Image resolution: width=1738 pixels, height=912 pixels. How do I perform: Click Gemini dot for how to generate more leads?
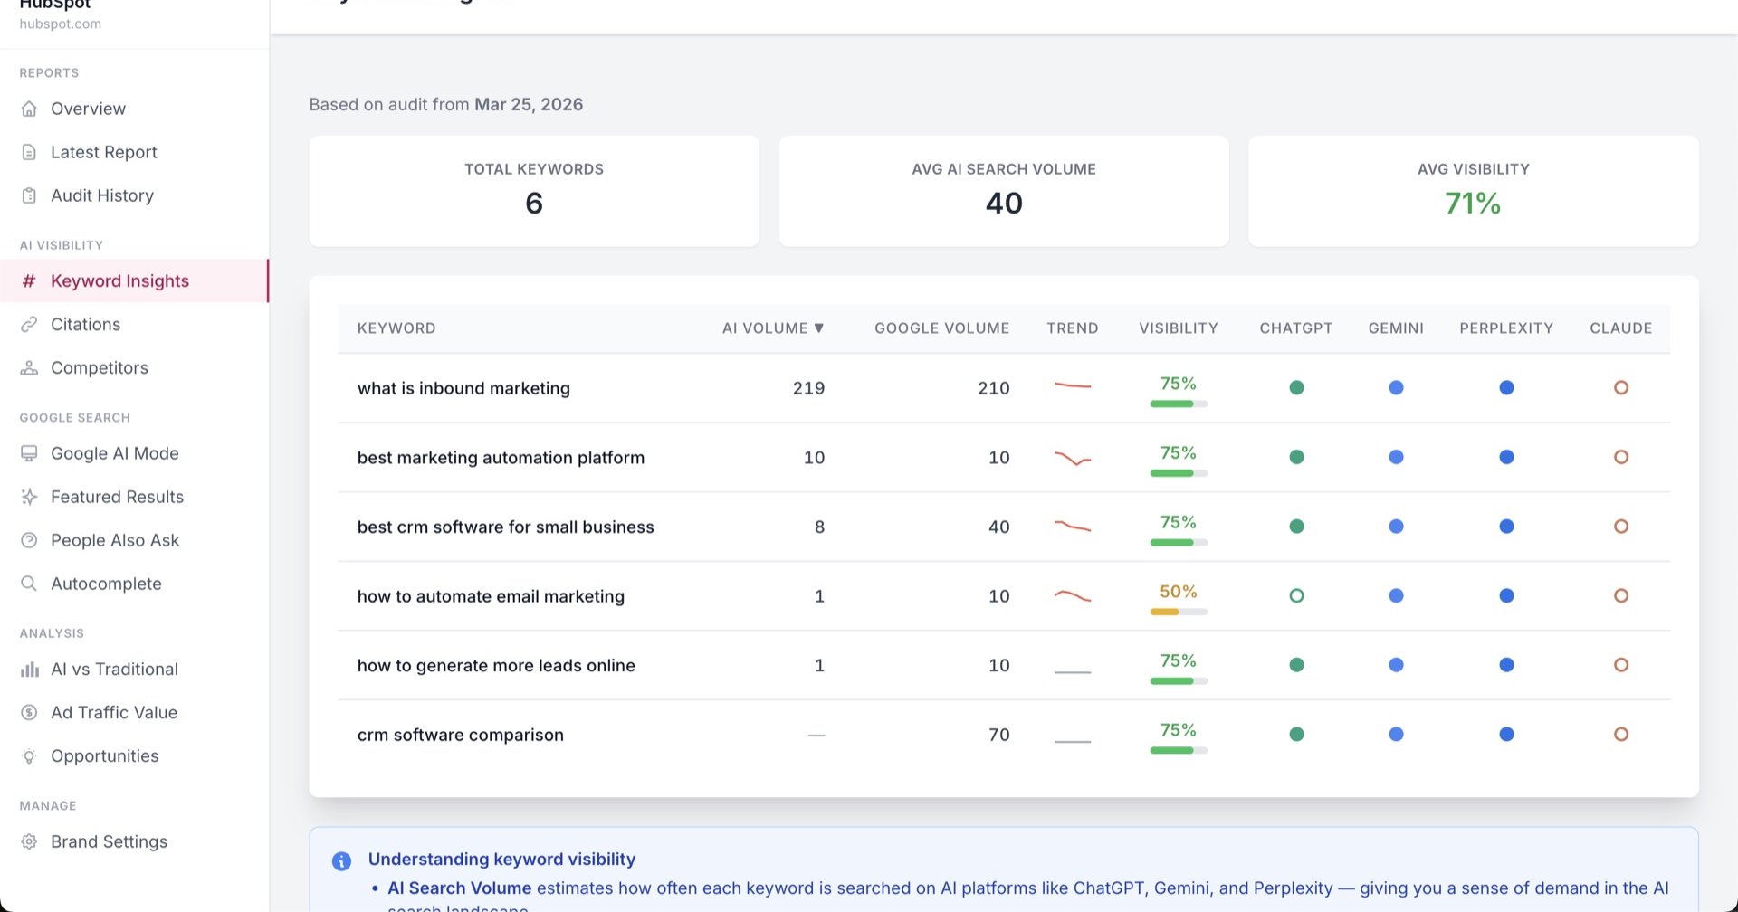point(1396,665)
